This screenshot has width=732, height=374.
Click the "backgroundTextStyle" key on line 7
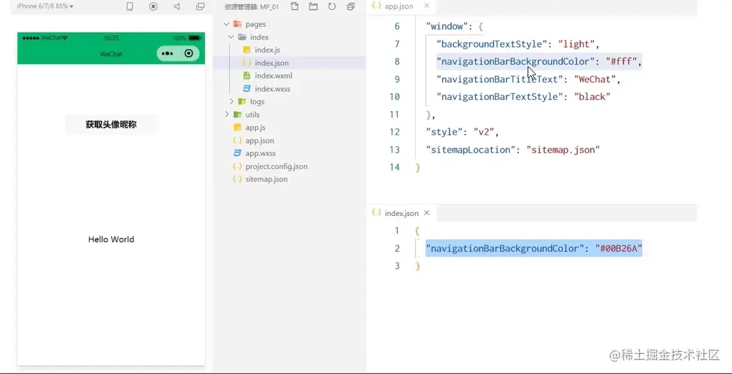(x=492, y=44)
